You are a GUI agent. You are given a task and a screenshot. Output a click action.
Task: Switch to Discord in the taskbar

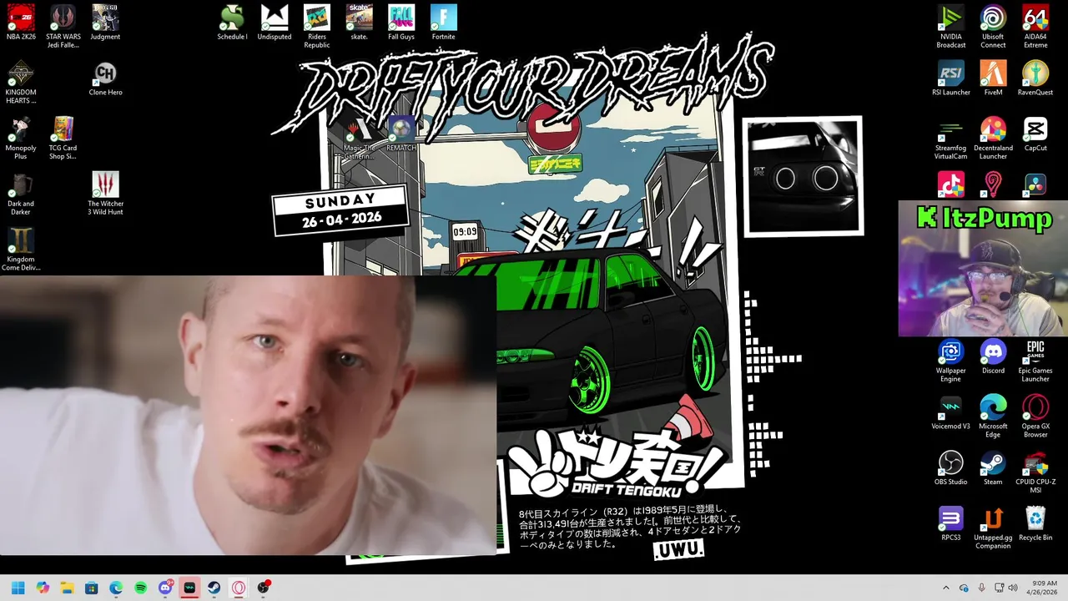click(165, 588)
